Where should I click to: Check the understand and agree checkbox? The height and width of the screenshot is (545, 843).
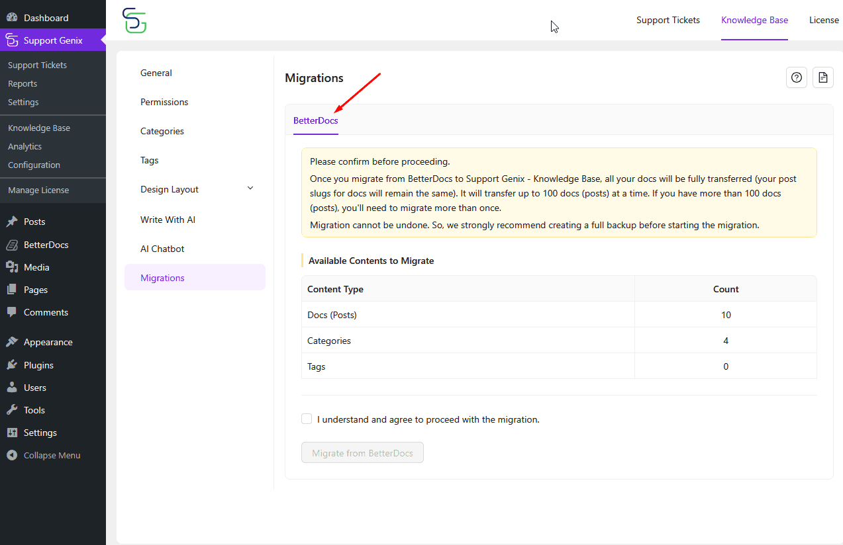[x=307, y=419]
